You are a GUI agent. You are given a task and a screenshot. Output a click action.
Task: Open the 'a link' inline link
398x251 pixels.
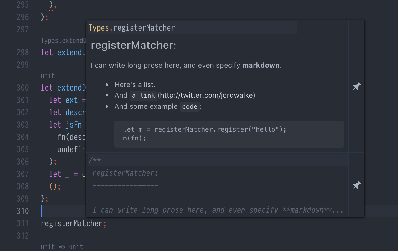coord(143,96)
